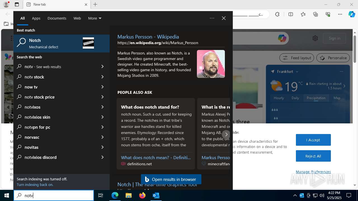
Task: Launch Microsoft Edge from the taskbar
Action: [115, 195]
